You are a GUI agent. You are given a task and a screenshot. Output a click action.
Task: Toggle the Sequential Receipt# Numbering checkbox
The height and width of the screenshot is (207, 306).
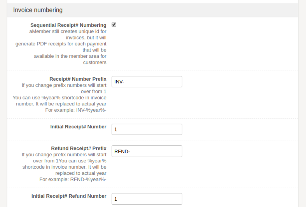coord(114,24)
